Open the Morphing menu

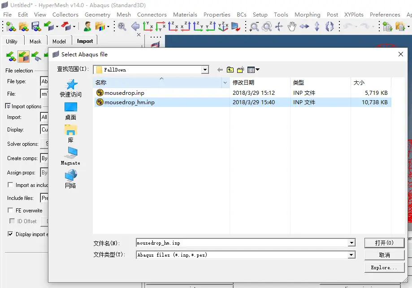point(308,15)
